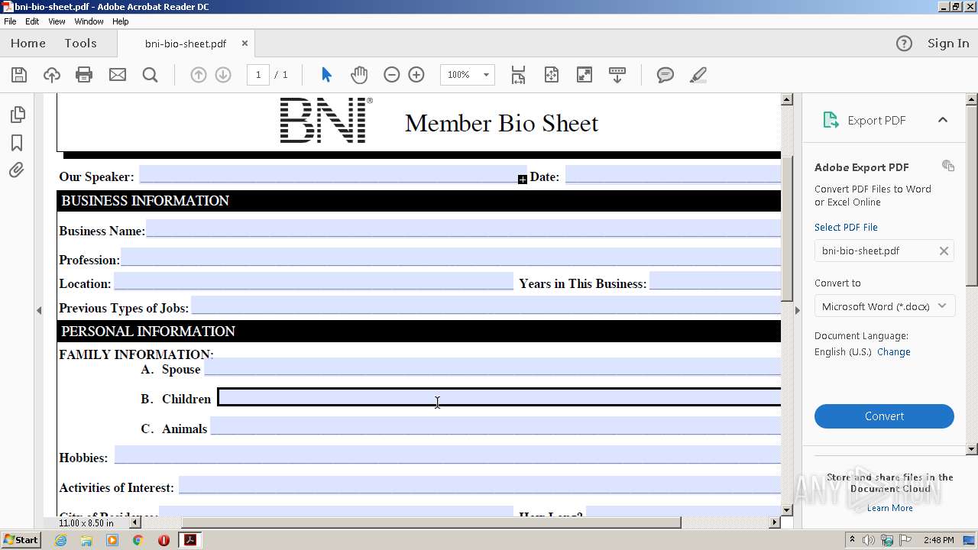Open Chrome from the taskbar
Screen dimensions: 978x550
138,540
